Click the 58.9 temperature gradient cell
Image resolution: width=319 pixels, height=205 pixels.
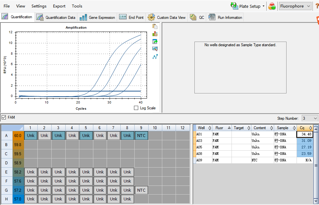point(18,163)
